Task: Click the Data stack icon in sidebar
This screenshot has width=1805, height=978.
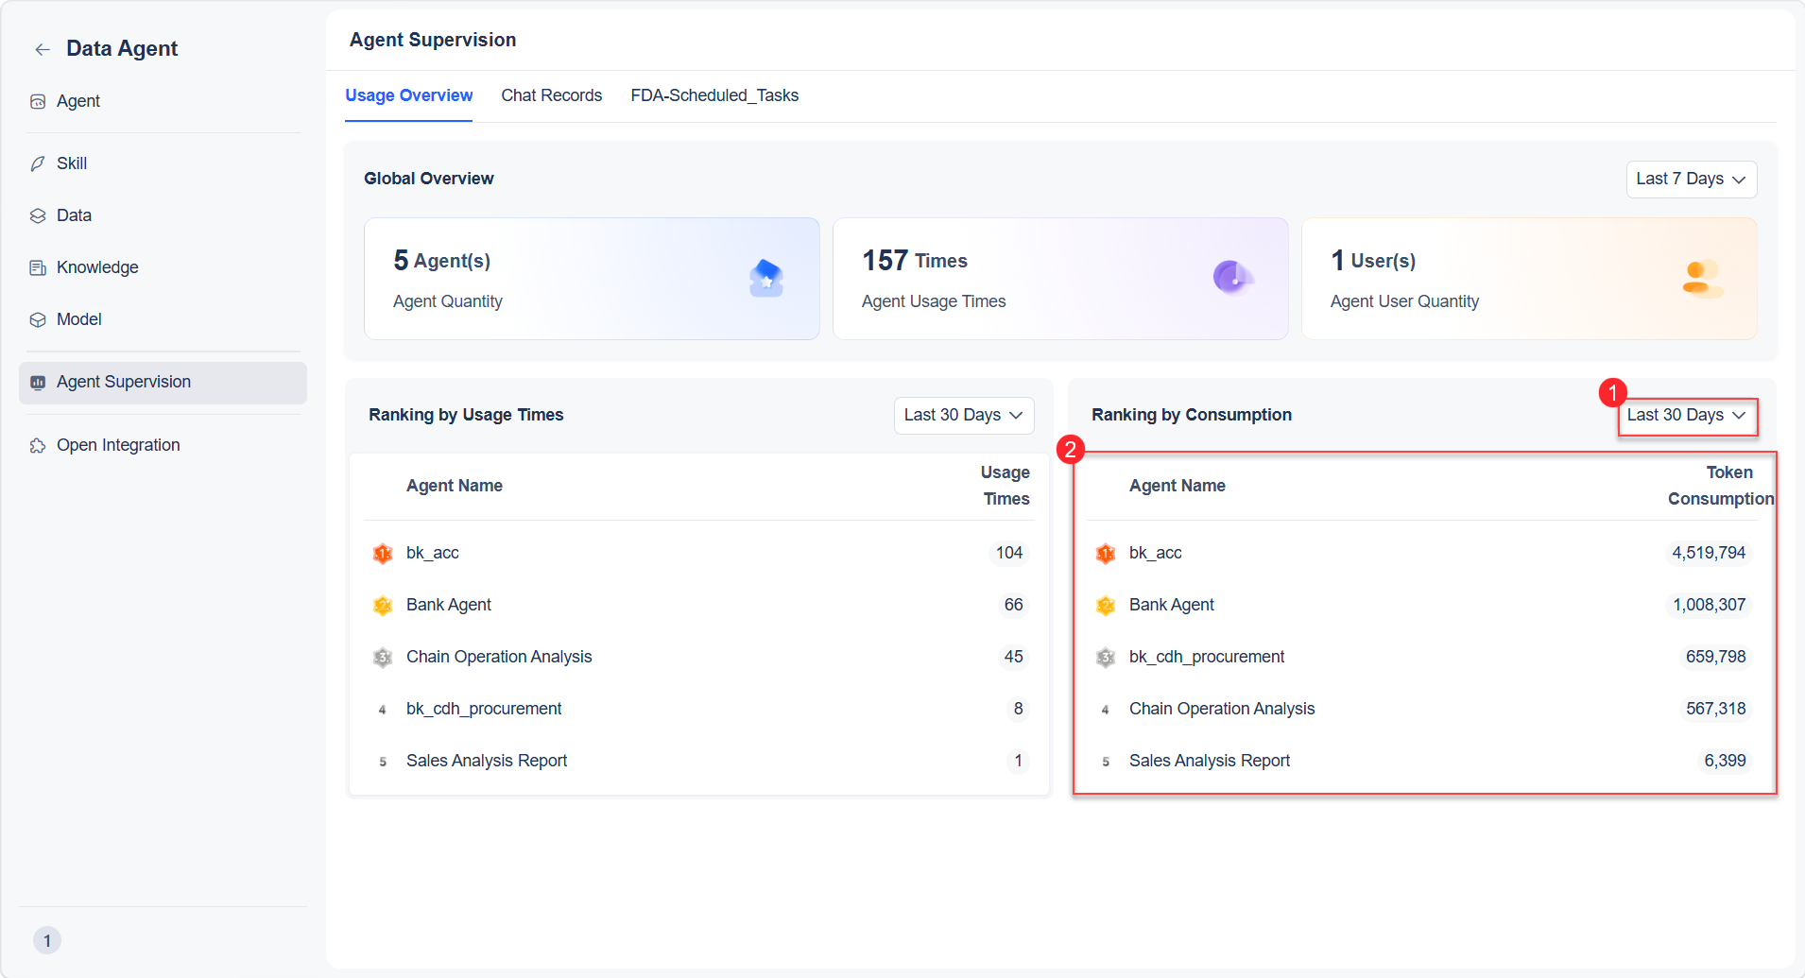Action: tap(38, 215)
